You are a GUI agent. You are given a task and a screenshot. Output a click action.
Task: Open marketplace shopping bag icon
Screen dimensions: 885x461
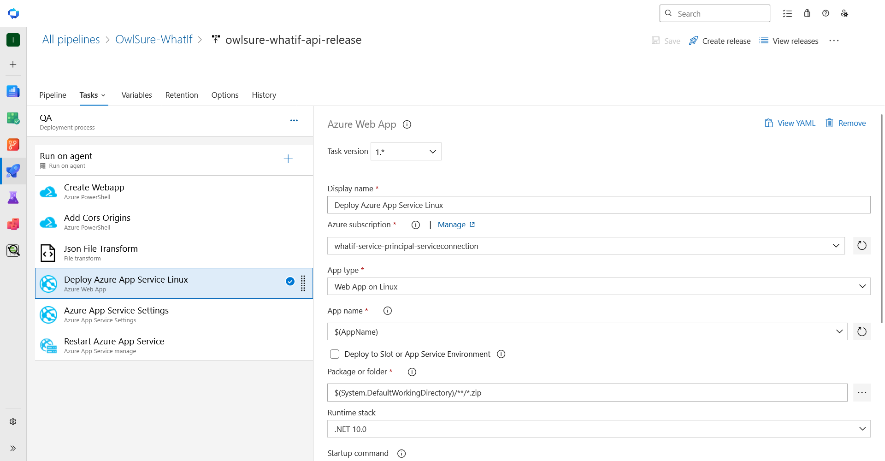807,13
